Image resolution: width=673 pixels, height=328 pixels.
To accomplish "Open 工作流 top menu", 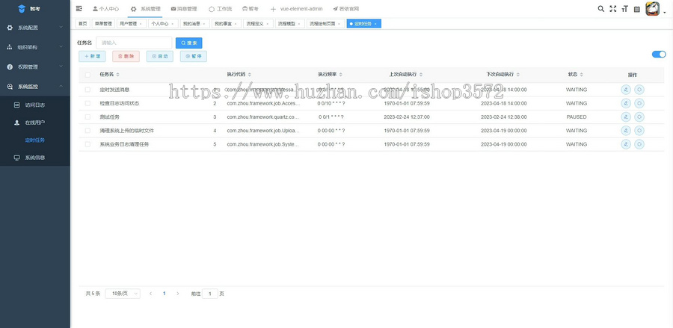I will 220,8.
